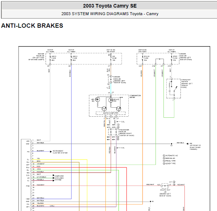The image size is (217, 211).
Task: Click the Driver Side J/B label beside STOP fuse
Action: 186,57
